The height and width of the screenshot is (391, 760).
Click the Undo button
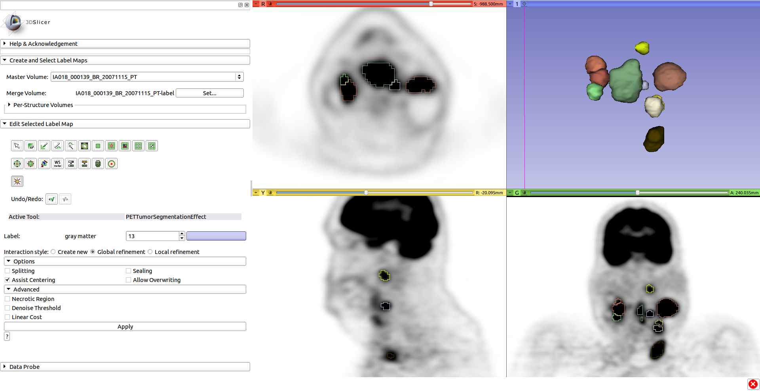[51, 199]
